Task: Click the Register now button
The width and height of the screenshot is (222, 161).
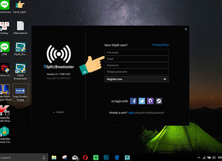Action: pos(136,79)
